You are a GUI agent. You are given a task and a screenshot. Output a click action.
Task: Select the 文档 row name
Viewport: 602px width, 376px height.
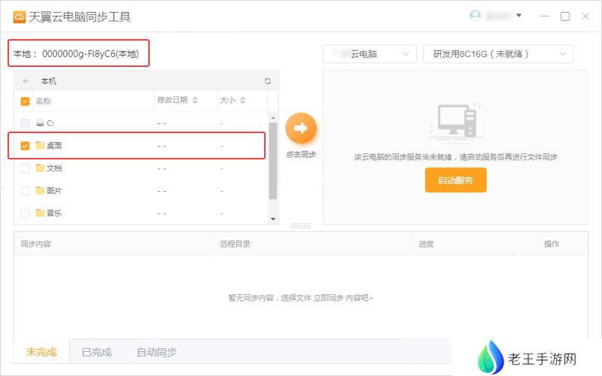tap(54, 168)
